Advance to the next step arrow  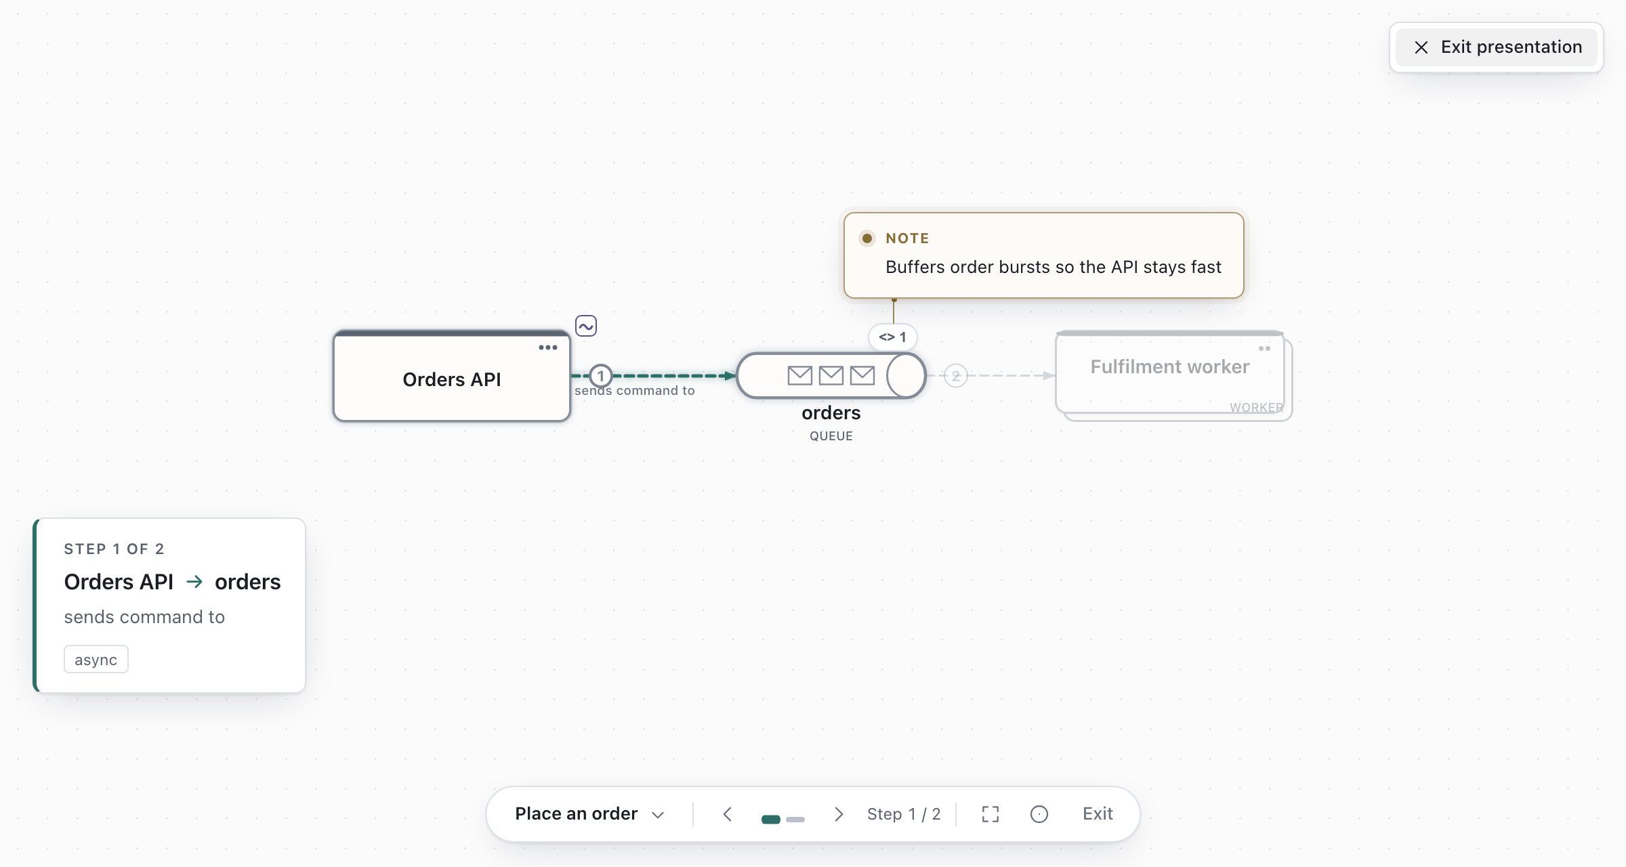click(839, 813)
